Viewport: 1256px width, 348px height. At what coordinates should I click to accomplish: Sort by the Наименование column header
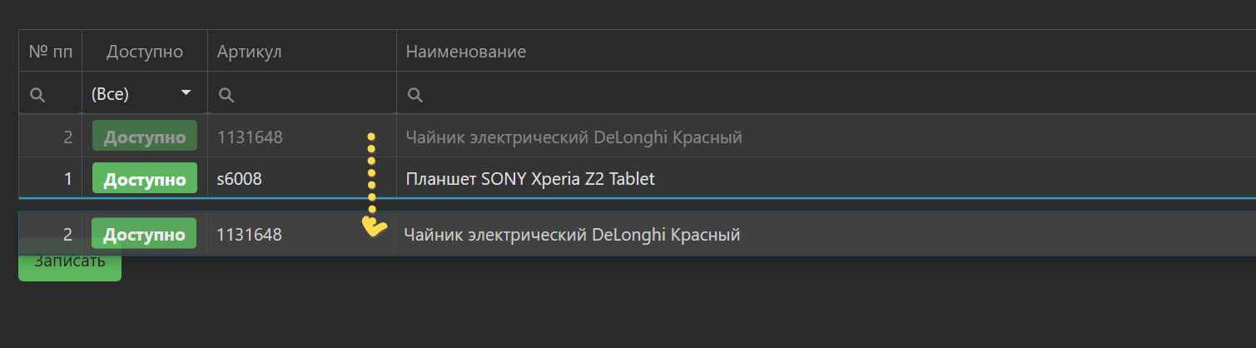coord(466,52)
